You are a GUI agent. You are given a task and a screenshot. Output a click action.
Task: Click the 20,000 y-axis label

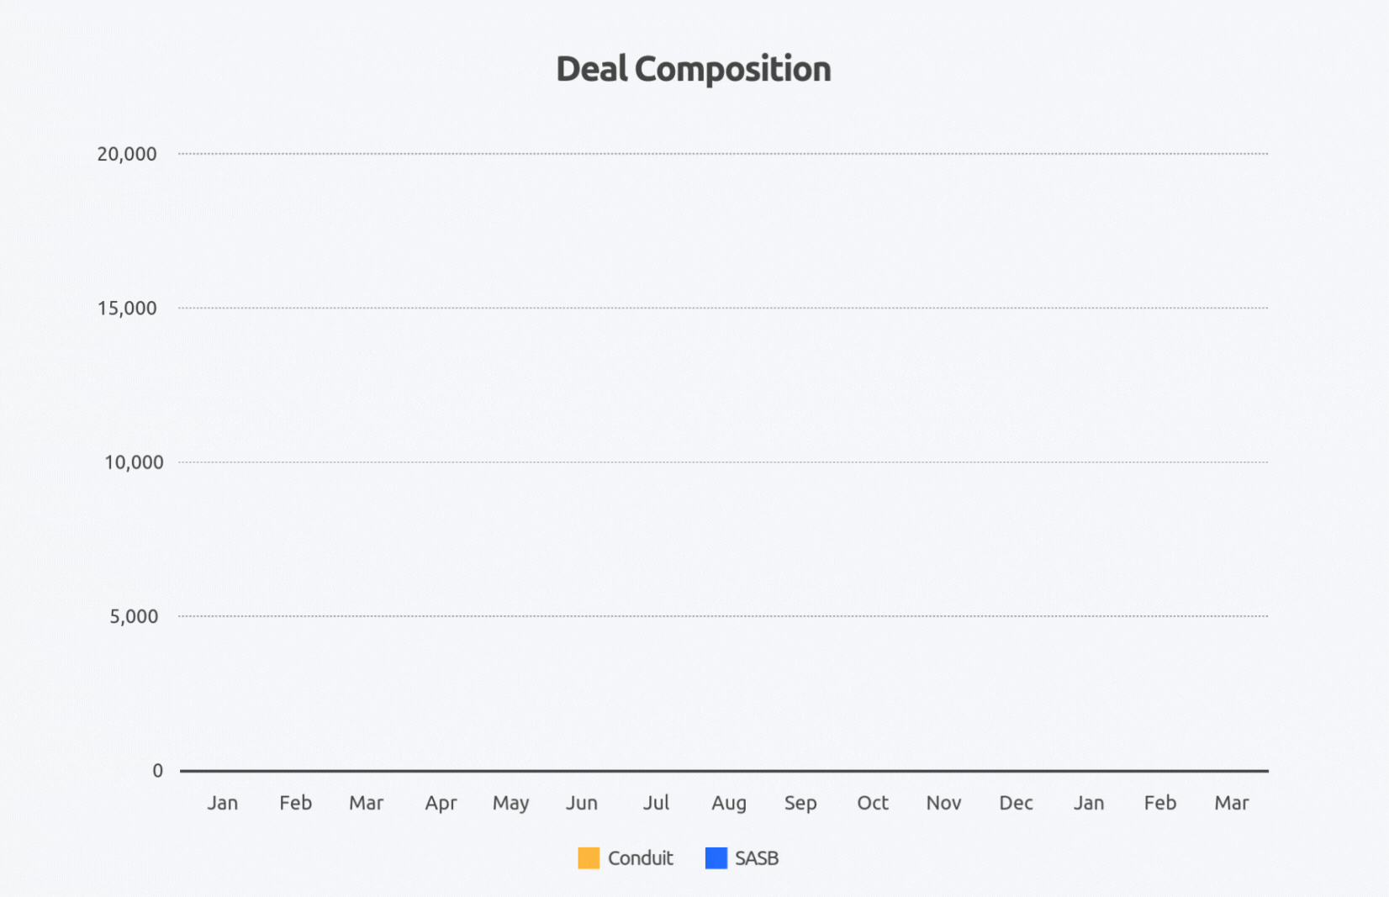(127, 154)
